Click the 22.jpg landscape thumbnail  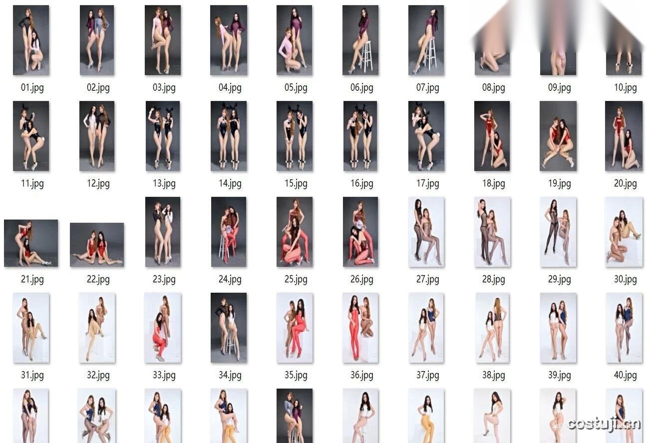(97, 245)
